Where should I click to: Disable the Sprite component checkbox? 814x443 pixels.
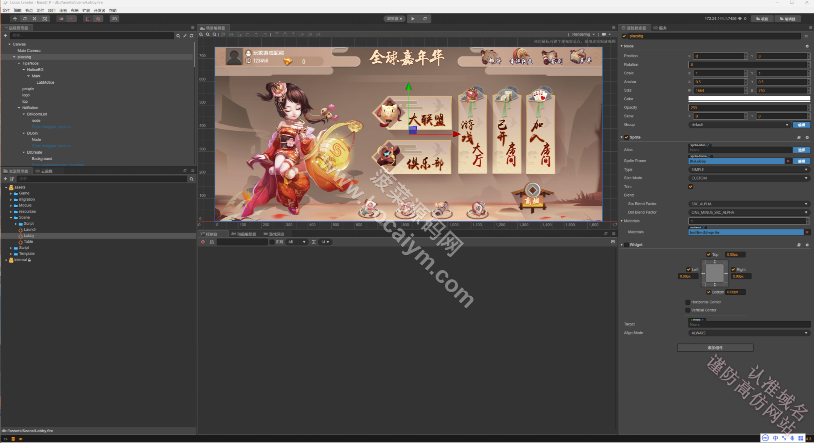tap(626, 137)
